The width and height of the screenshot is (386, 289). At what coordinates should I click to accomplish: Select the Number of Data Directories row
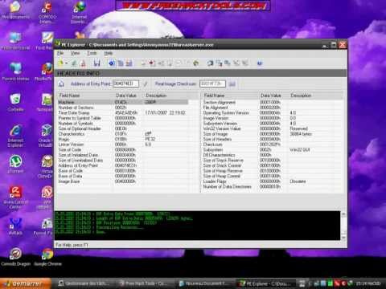pos(273,187)
